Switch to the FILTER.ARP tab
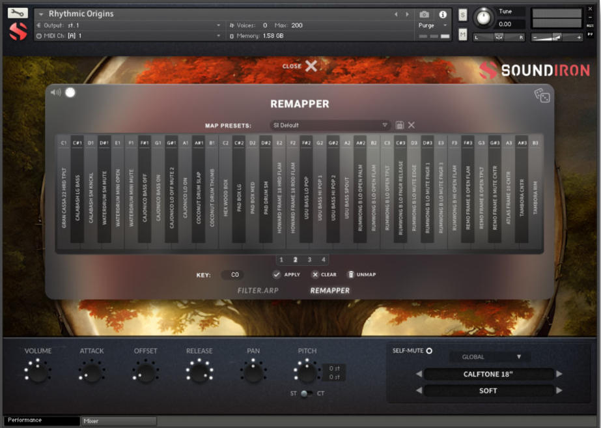The width and height of the screenshot is (601, 428). (x=258, y=291)
